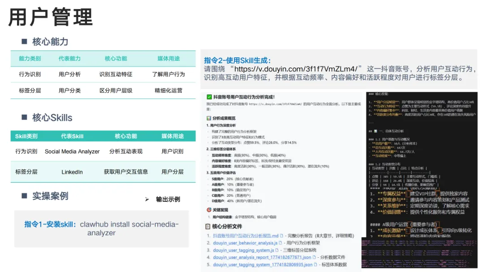Image resolution: width=484 pixels, height=272 pixels.
Task: Click the 获取用户交互信息 table cell
Action: click(126, 172)
